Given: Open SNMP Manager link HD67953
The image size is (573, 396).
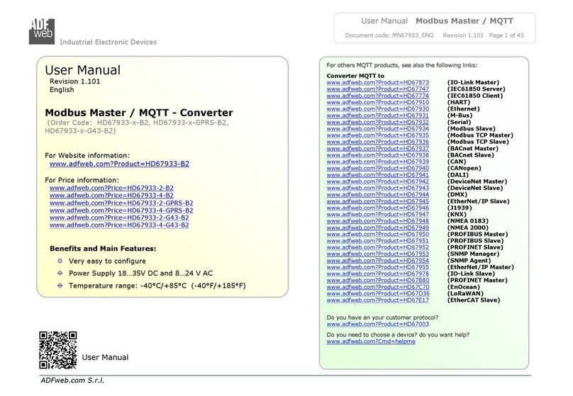Looking at the screenshot, I should pos(378,254).
